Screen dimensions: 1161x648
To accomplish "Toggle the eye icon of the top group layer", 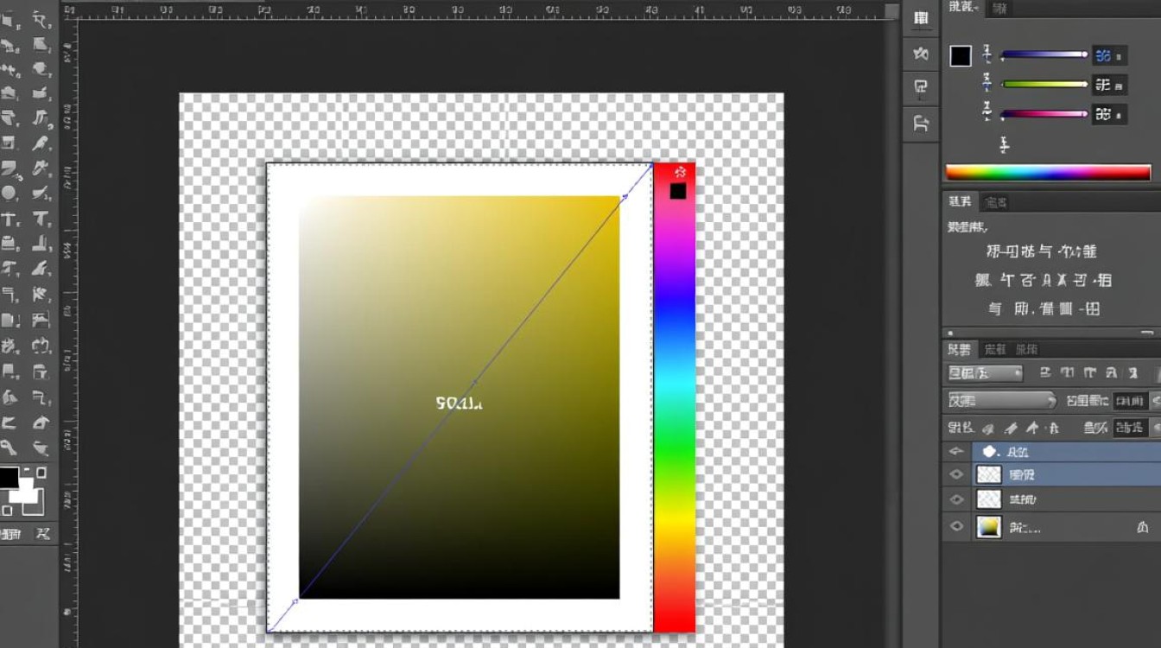I will click(956, 451).
